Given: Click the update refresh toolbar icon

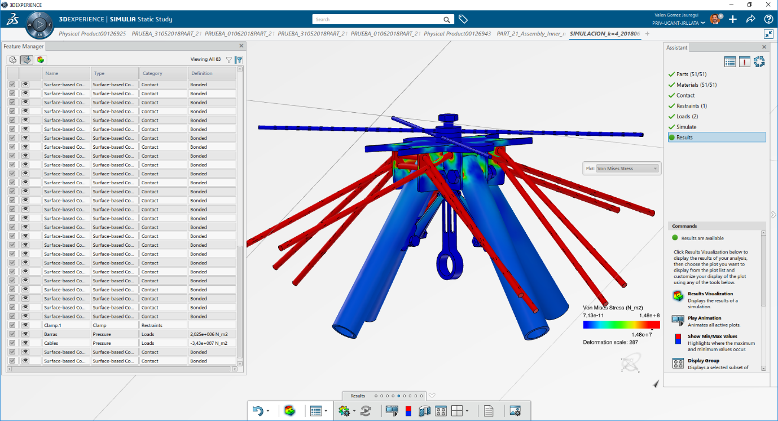Looking at the screenshot, I should tap(366, 411).
